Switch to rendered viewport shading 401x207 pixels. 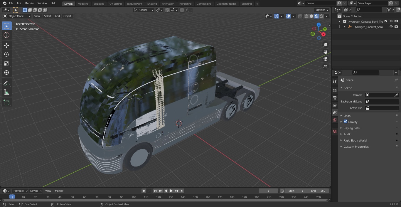321,16
